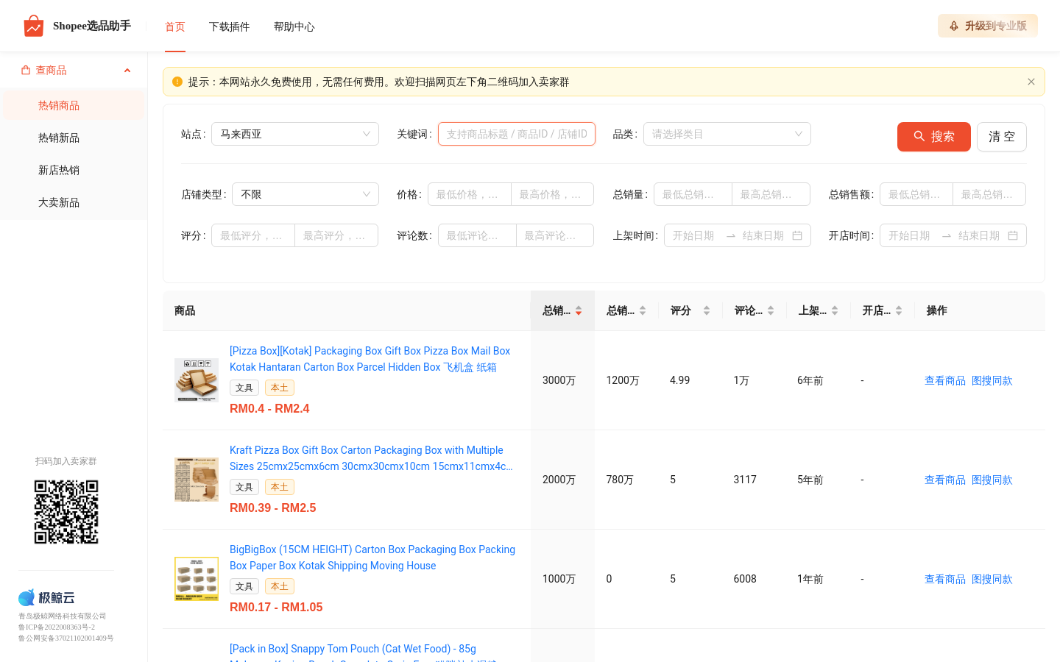This screenshot has height=662, width=1060.
Task: Click 开店时间 开始日期 start date field
Action: (909, 235)
